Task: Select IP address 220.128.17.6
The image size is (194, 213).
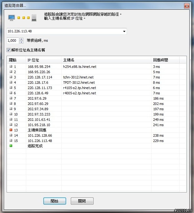Action: pyautogui.click(x=38, y=83)
